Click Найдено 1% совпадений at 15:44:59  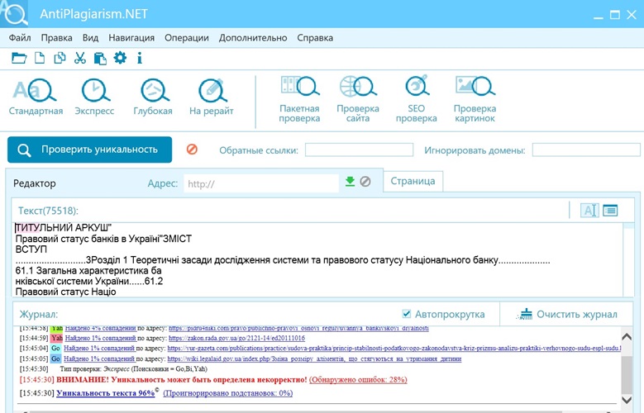point(100,339)
